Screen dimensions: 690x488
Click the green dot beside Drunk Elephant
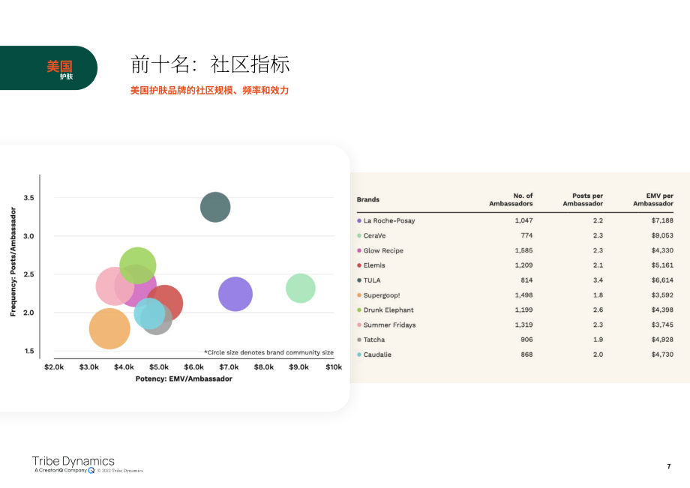point(359,310)
